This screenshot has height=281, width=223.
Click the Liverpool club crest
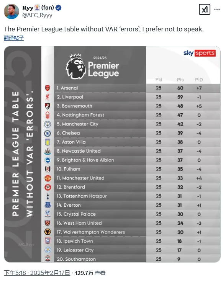48,97
